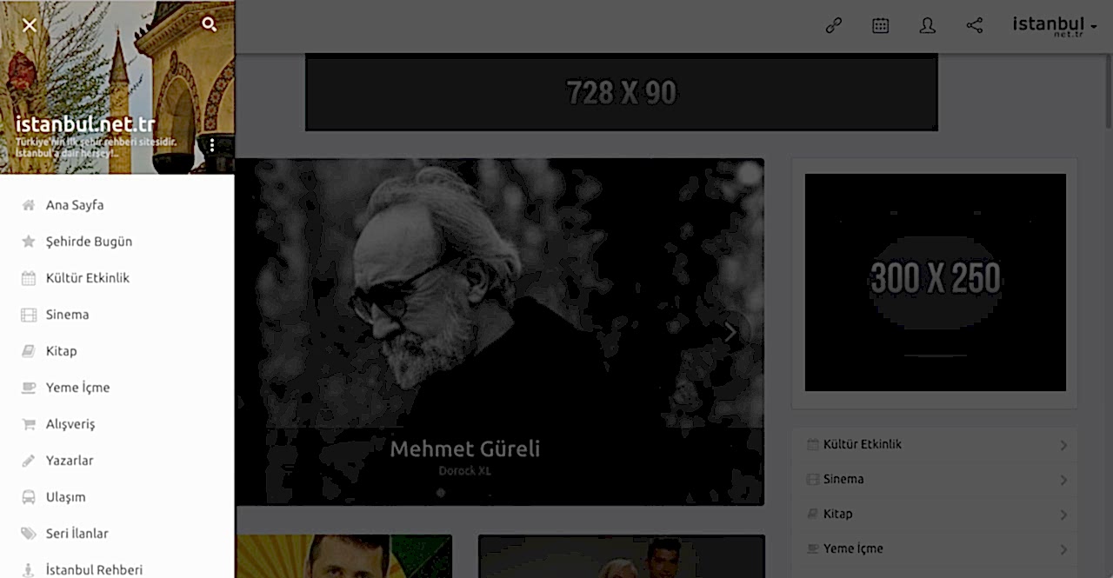Viewport: 1113px width, 578px height.
Task: Expand Kitap chevron in right list
Action: click(x=1063, y=515)
